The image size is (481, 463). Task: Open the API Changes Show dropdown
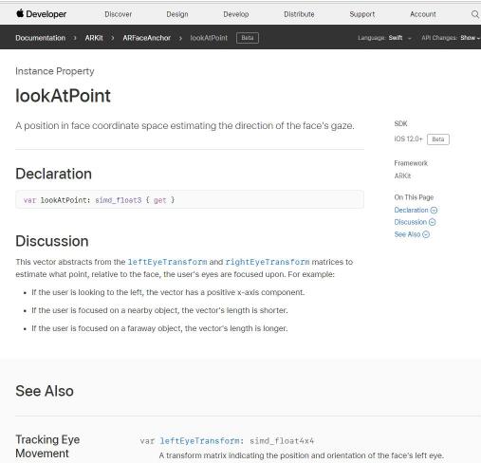tap(470, 38)
